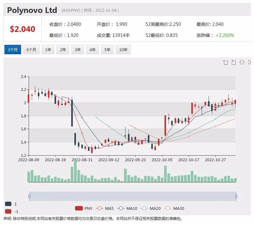Viewport: 254px width, 225px height.
Task: Click the 2.2 y-axis label
Action: point(24,90)
